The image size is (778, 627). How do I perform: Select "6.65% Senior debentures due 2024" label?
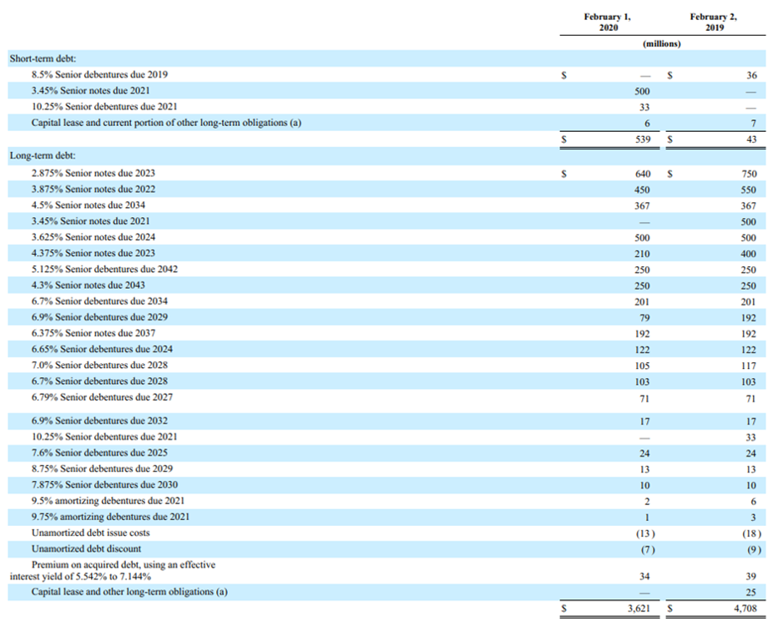pos(102,349)
